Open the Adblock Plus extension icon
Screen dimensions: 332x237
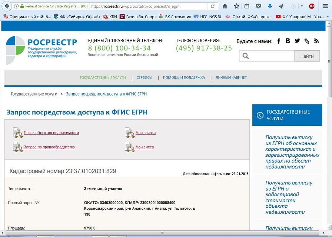coord(312,6)
